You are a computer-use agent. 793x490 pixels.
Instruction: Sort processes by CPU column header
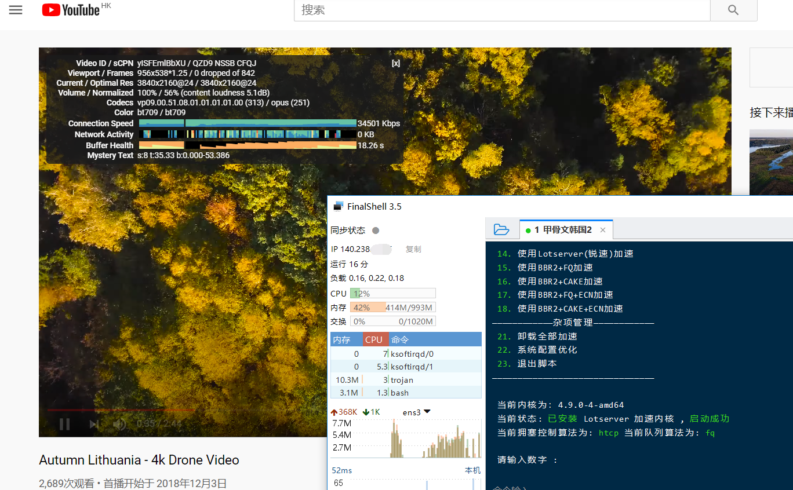coord(376,339)
